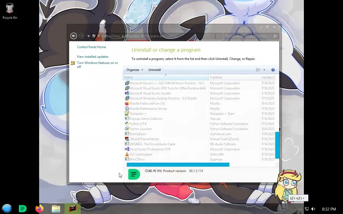Focus the Search Programs and Features box
343x214 pixels.
(x=248, y=36)
